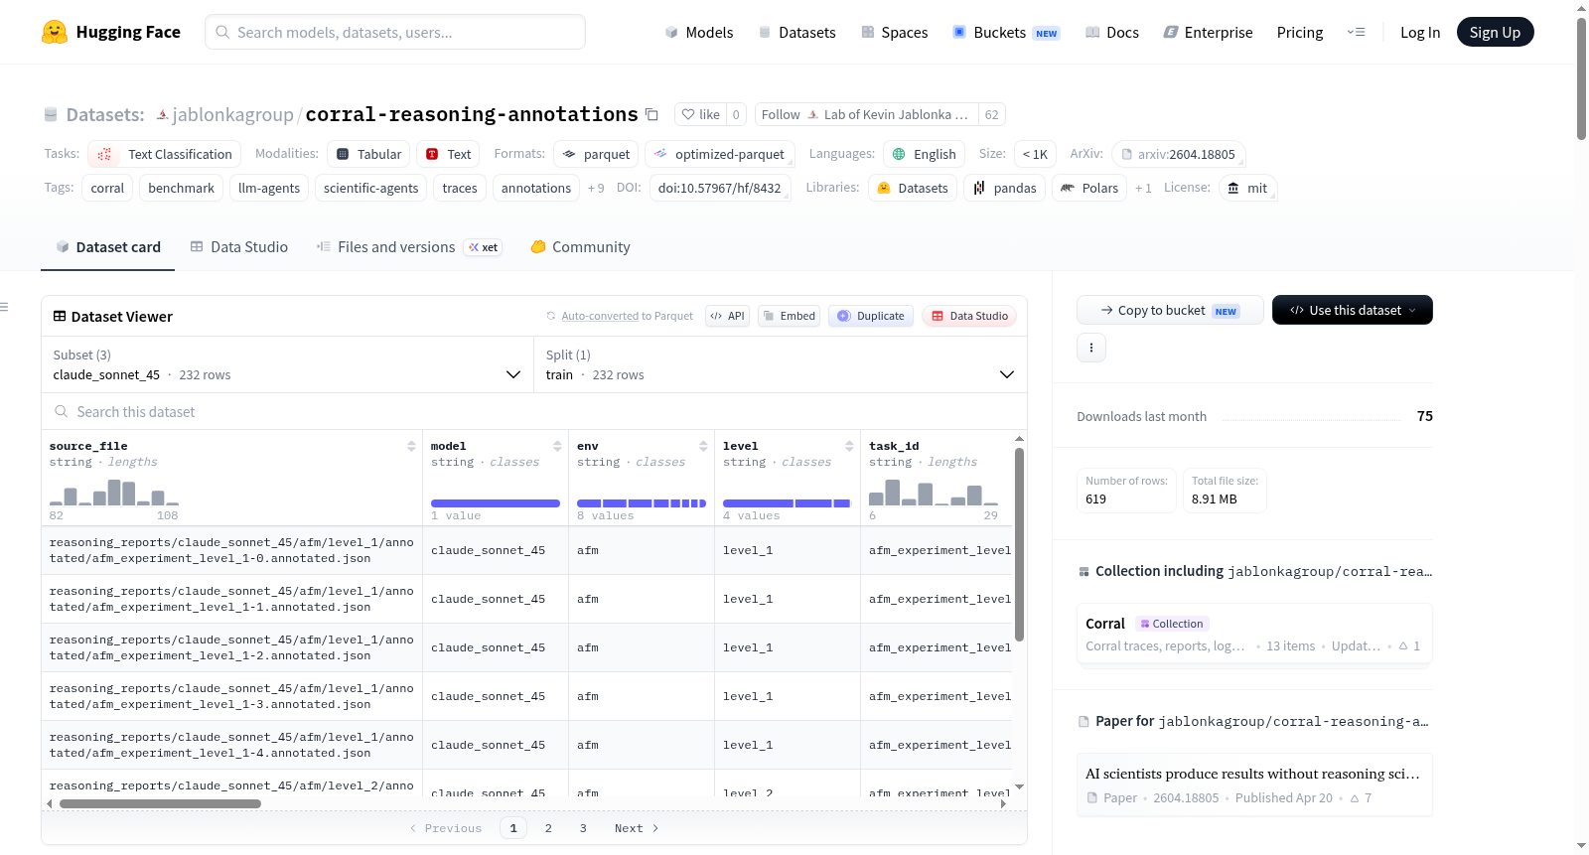The width and height of the screenshot is (1589, 855).
Task: Click the API button in Dataset Viewer
Action: (x=728, y=316)
